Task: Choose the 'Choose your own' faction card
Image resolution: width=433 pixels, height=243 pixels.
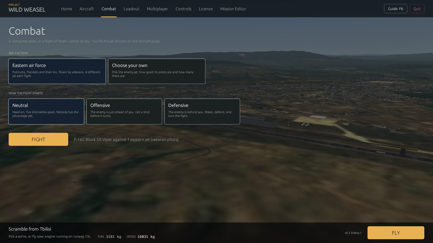Action: 157,71
